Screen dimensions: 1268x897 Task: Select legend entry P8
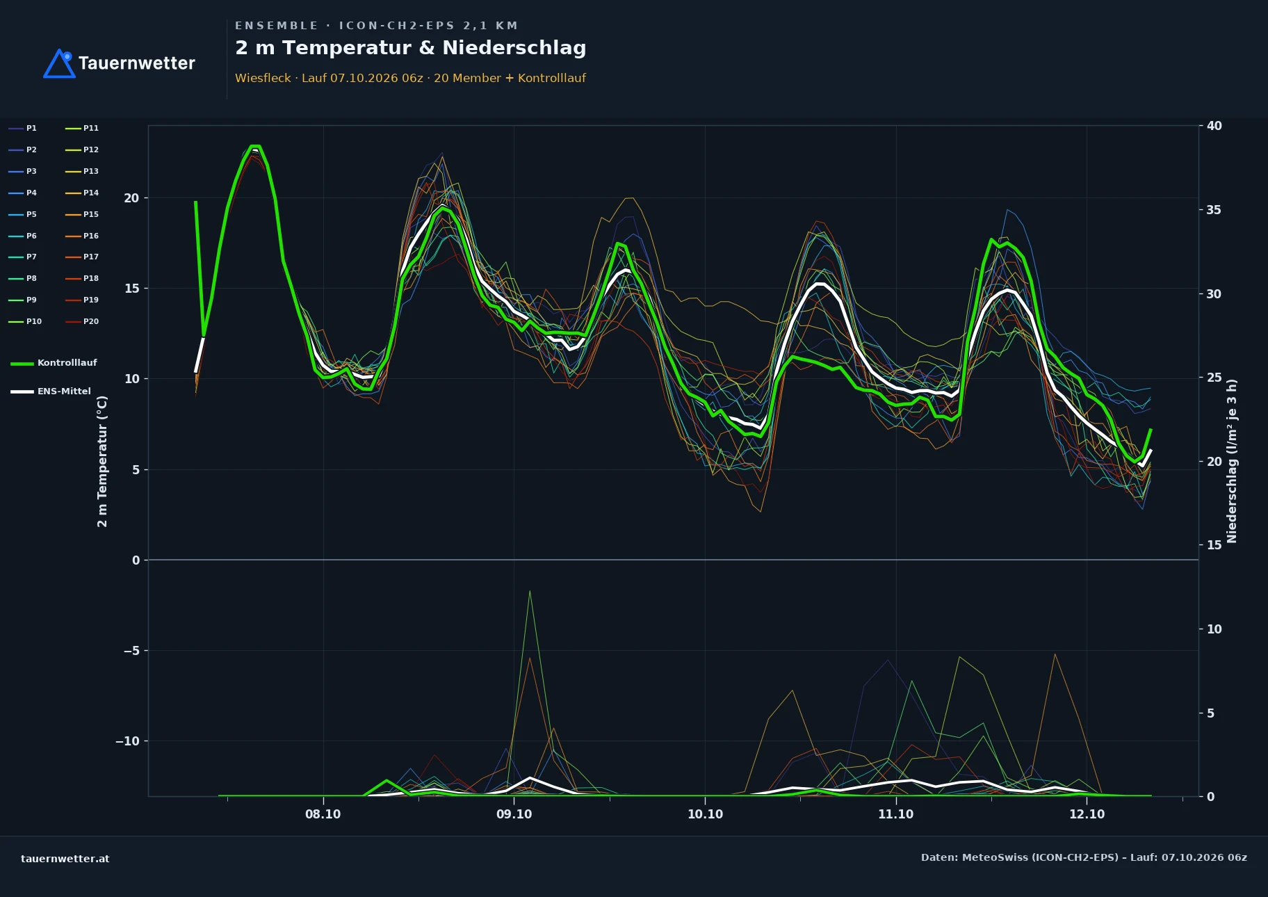tap(23, 278)
